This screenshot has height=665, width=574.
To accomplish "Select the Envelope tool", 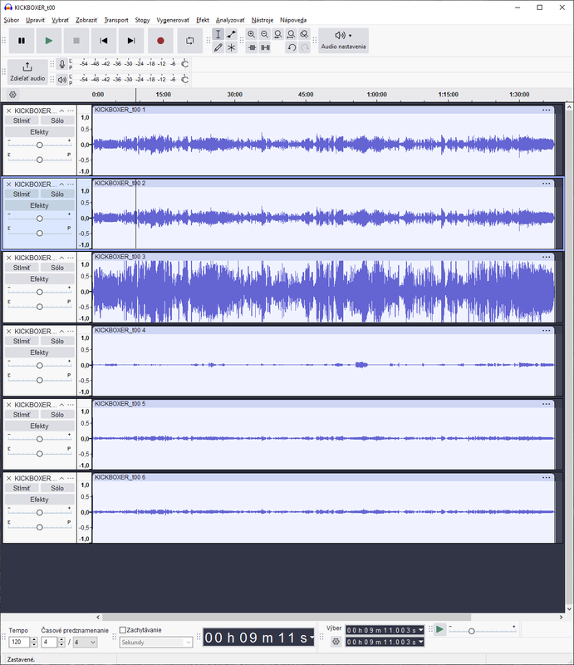I will point(231,34).
